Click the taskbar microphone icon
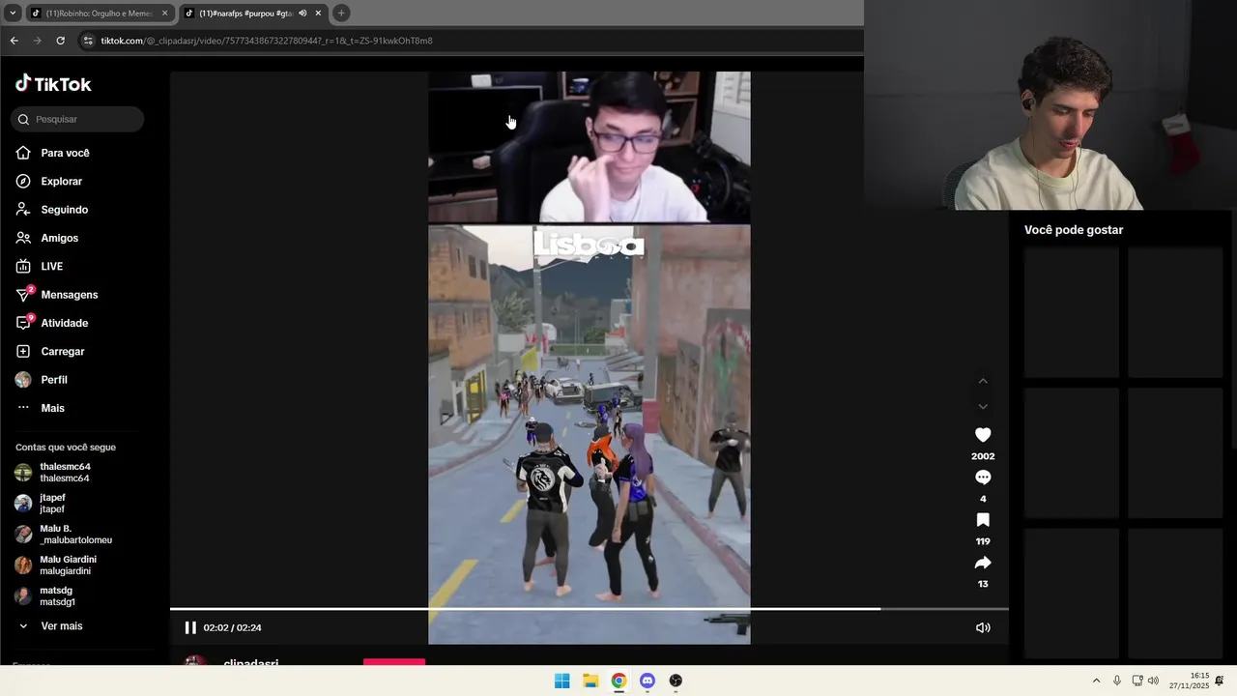1237x696 pixels. click(x=1117, y=681)
